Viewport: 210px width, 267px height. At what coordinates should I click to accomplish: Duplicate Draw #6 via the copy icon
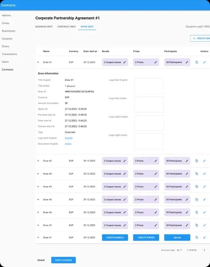pos(197,212)
